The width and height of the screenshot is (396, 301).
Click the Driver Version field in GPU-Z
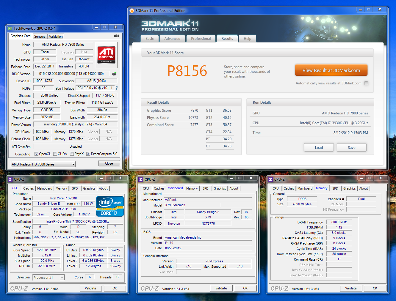pyautogui.click(x=76, y=125)
